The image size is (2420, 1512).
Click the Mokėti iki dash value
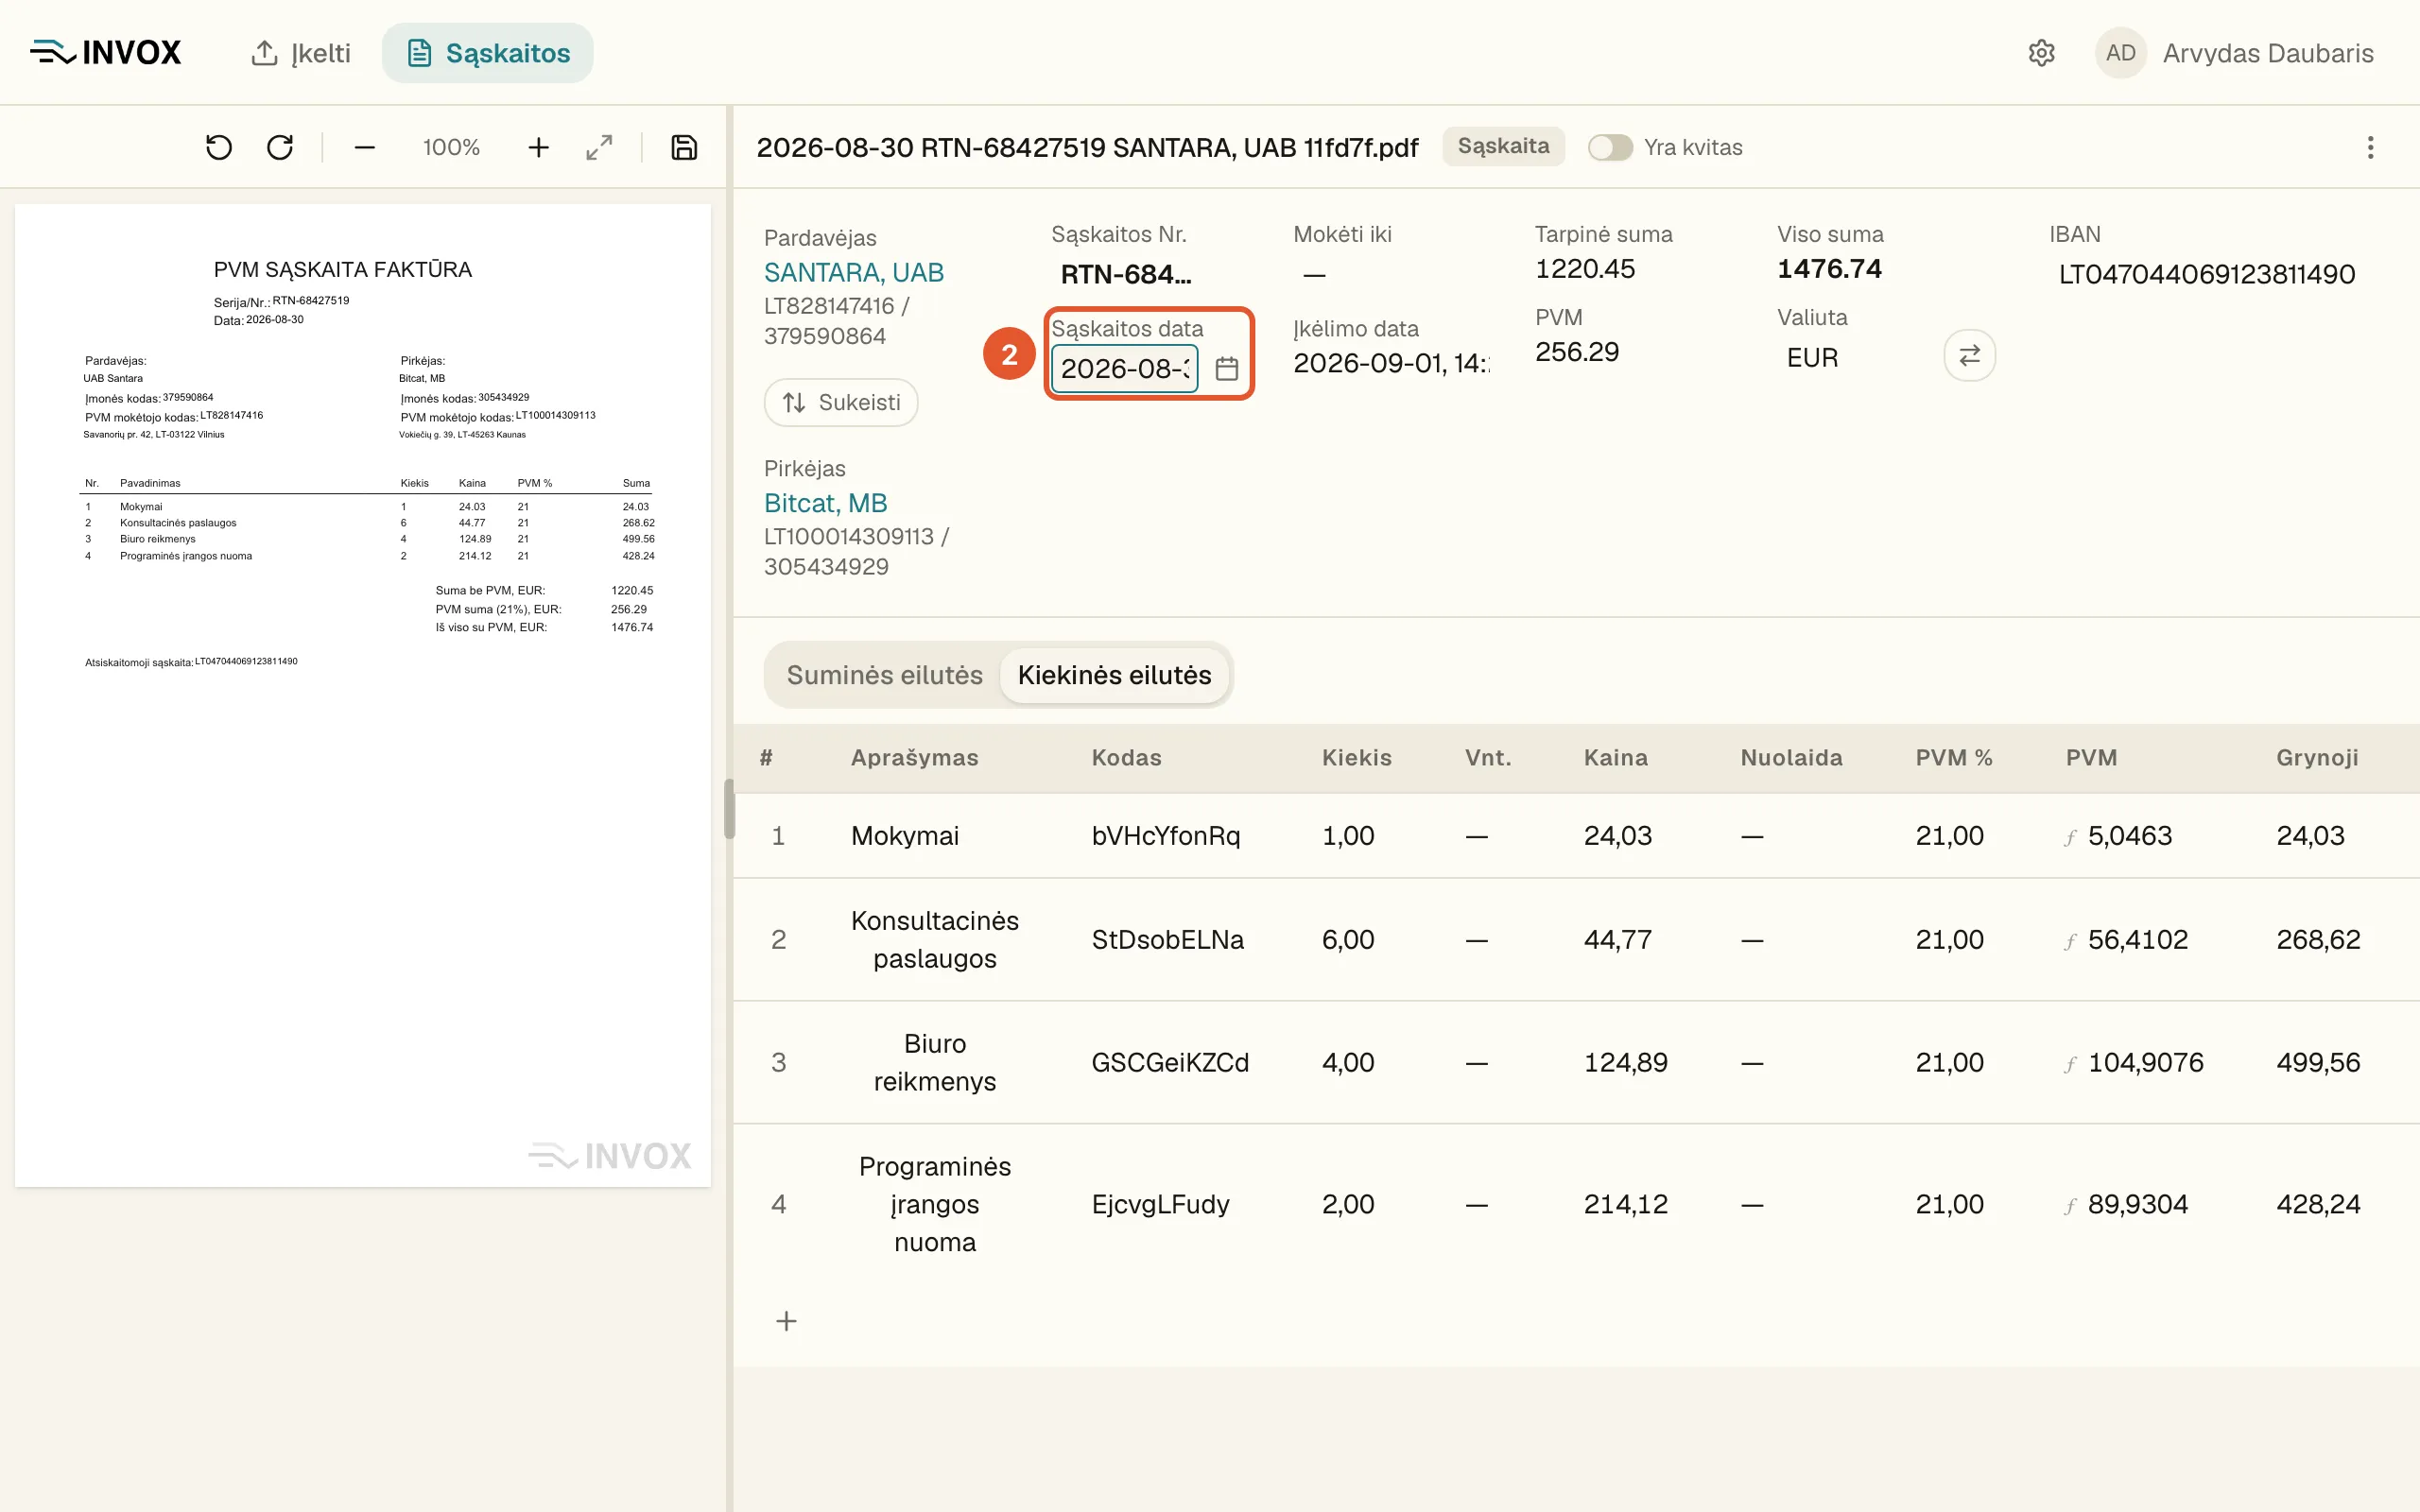click(1314, 274)
